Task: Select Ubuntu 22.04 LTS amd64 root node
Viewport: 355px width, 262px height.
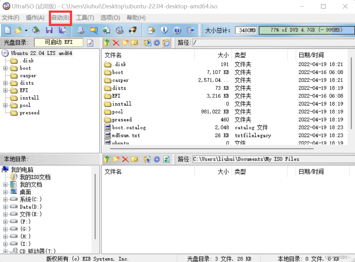Action: tap(42, 53)
